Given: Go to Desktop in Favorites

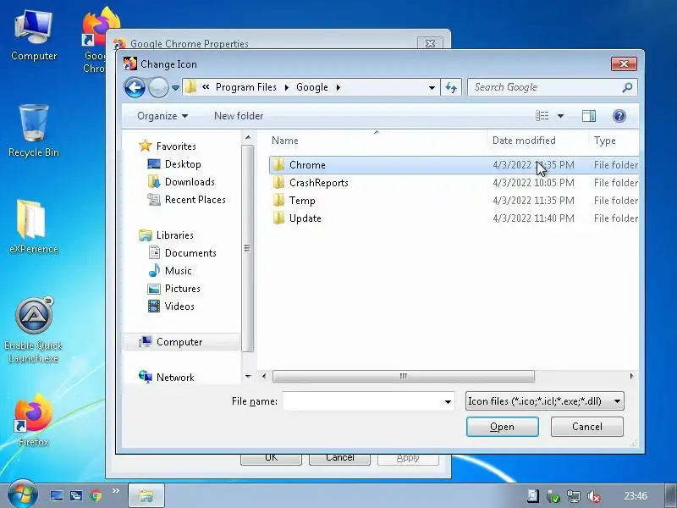Looking at the screenshot, I should tap(183, 164).
